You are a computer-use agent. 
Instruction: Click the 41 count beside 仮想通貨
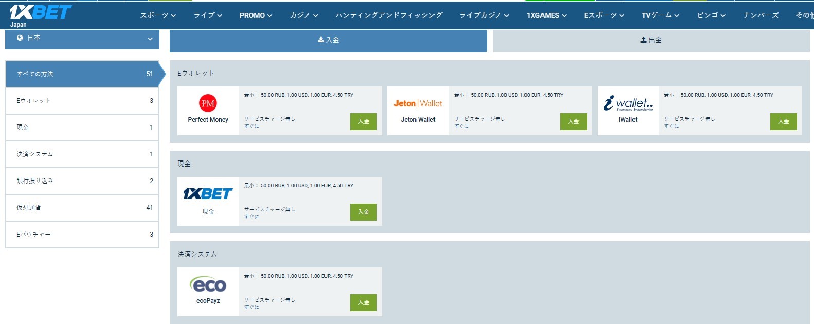(x=150, y=208)
